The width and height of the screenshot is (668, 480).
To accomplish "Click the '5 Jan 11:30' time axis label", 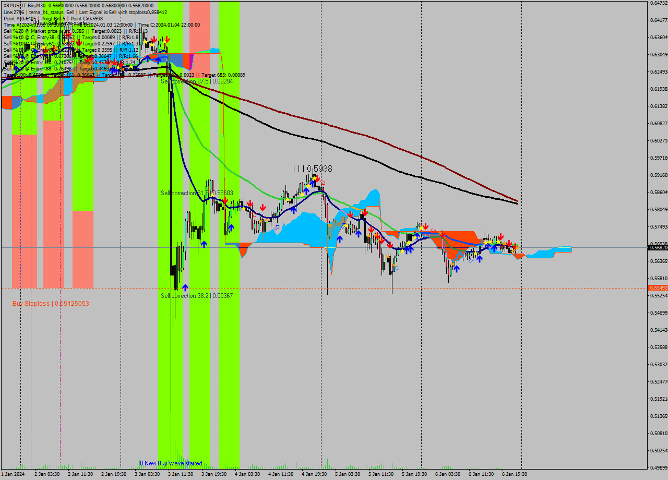I will click(x=380, y=474).
